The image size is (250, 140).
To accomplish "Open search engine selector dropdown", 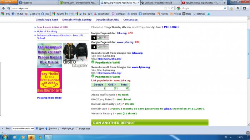I will coord(179,8).
